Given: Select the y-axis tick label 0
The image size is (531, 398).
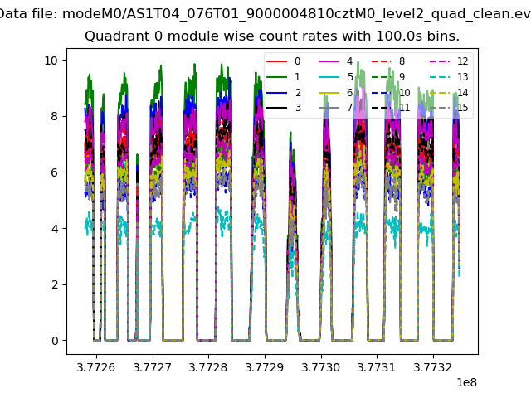Looking at the screenshot, I should pyautogui.click(x=54, y=341).
